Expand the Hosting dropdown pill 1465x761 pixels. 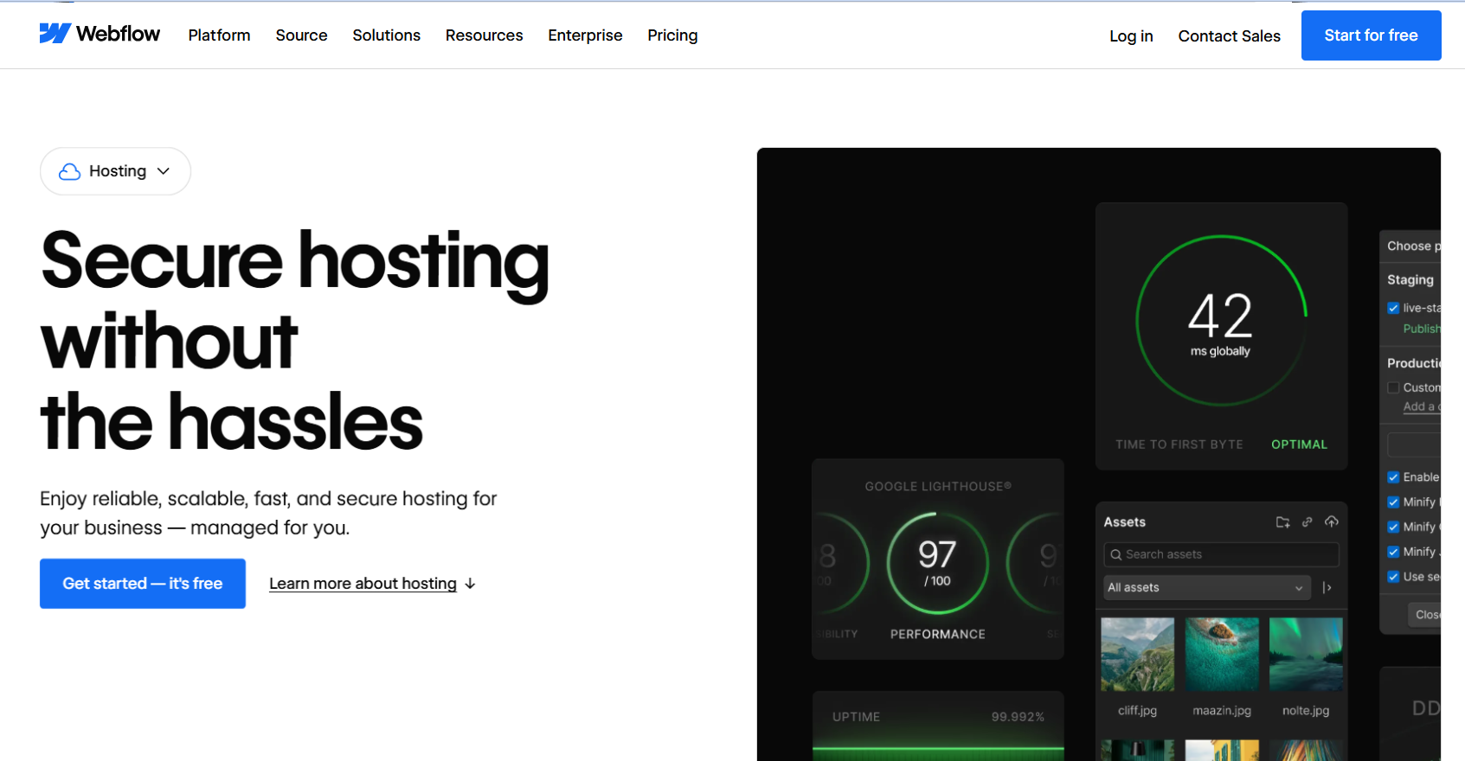point(115,171)
